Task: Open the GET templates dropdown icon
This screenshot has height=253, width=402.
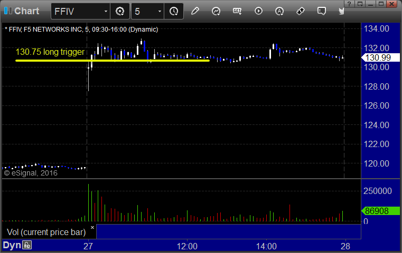Action: pyautogui.click(x=237, y=11)
